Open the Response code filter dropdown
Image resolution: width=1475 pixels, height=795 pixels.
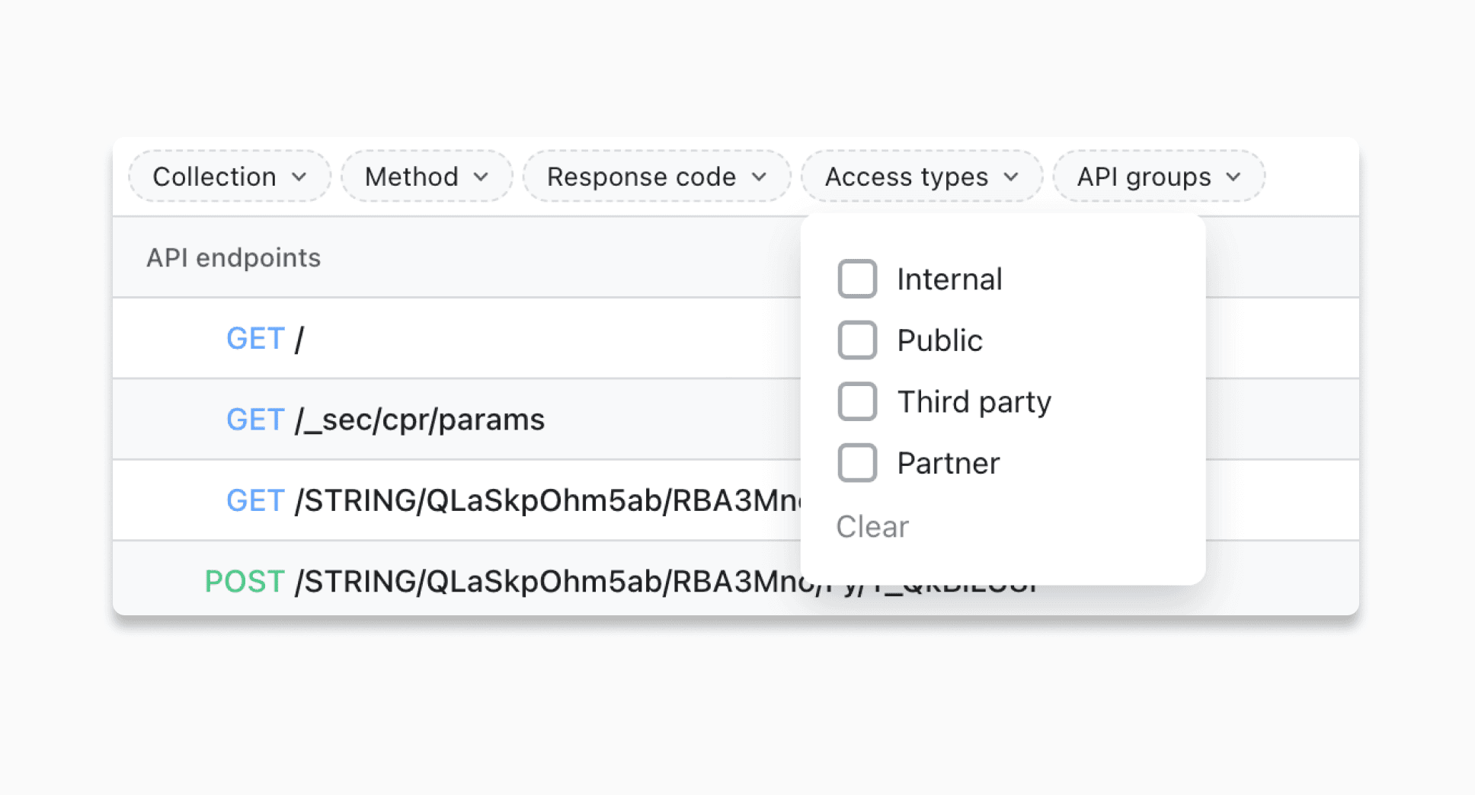coord(657,176)
